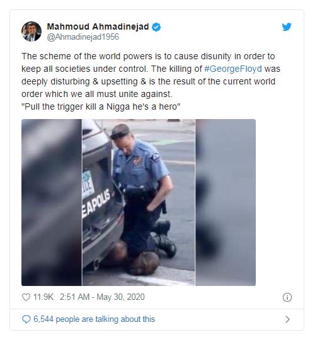The image size is (327, 337).
Task: Like the tweet with the heart icon
Action: [x=26, y=297]
